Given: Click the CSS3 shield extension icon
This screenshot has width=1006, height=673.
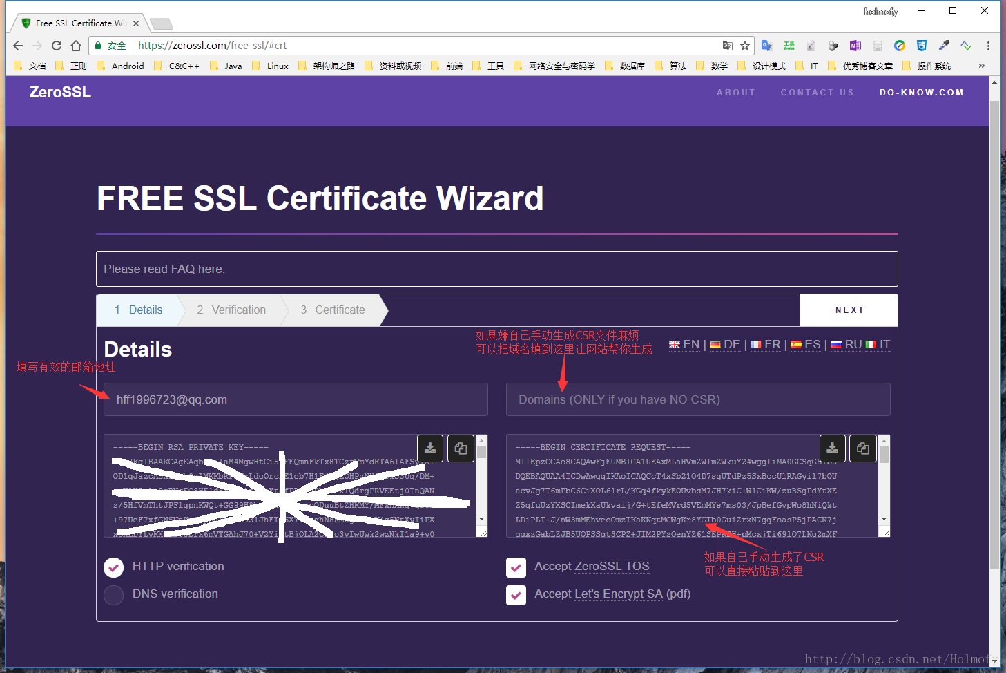Looking at the screenshot, I should (922, 46).
